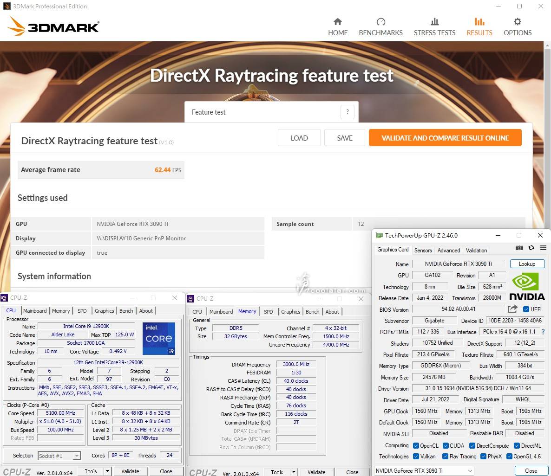Click LOAD result button
Image resolution: width=551 pixels, height=476 pixels.
point(299,138)
